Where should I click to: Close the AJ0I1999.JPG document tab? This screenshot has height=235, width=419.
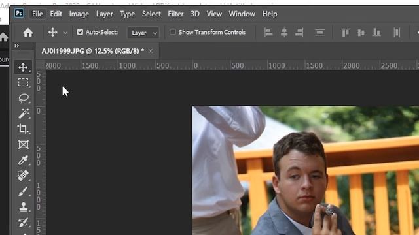[x=151, y=51]
